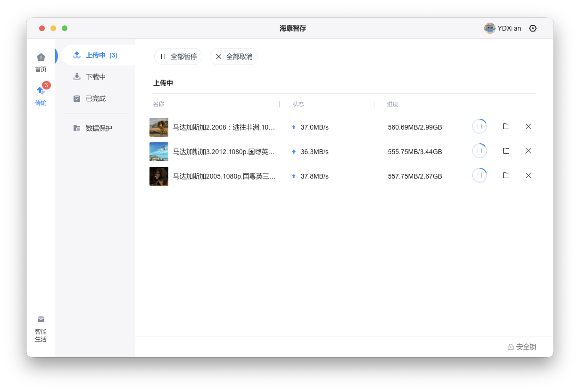Click the 进度 column header
The width and height of the screenshot is (580, 392).
click(393, 104)
